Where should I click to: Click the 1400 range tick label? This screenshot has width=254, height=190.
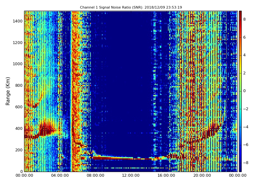[18, 21]
